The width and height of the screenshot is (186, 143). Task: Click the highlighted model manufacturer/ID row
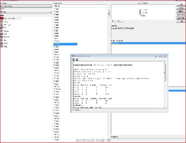[x=148, y=43]
